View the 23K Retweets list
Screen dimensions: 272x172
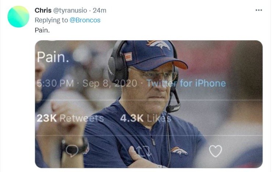pyautogui.click(x=70, y=118)
